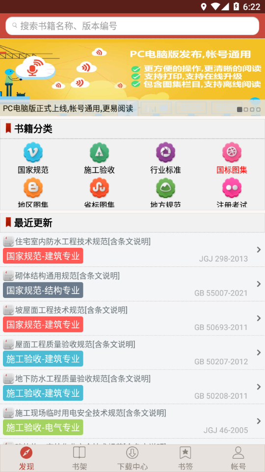Viewport: 265px width, 472px height.
Task: Open 施工现场临时用电安全技术规范[含条文说明] title
Action: tap(91, 413)
